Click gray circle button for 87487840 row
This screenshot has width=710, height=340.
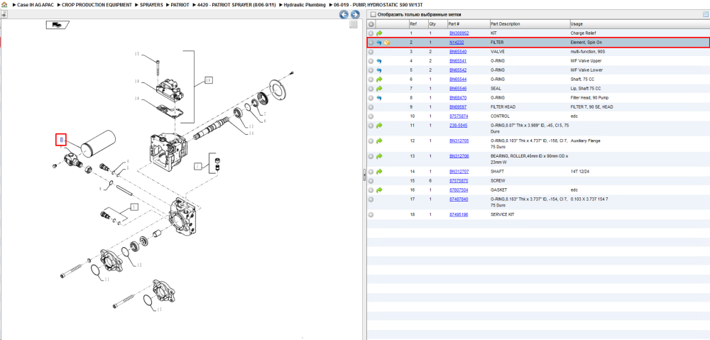coord(371,199)
